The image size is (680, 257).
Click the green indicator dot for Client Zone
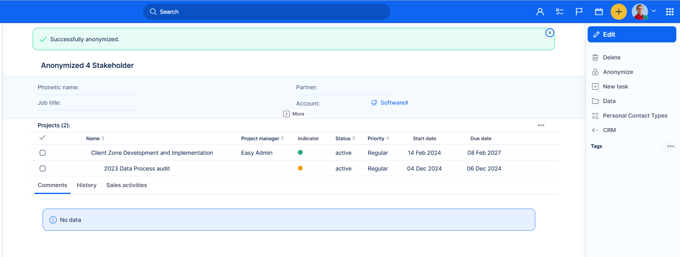tap(300, 152)
